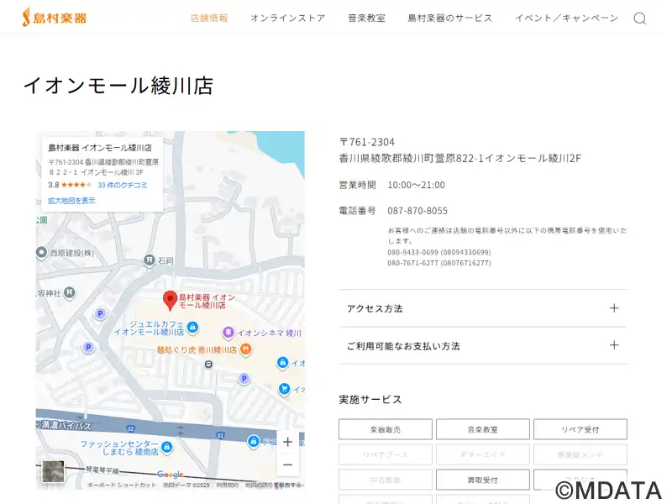Click the リペア受付 service button
Image resolution: width=672 pixels, height=504 pixels.
click(580, 429)
